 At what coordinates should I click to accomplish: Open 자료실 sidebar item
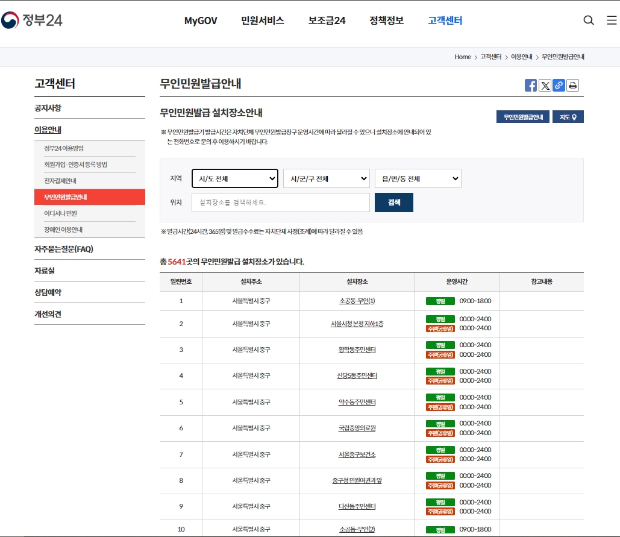point(45,271)
